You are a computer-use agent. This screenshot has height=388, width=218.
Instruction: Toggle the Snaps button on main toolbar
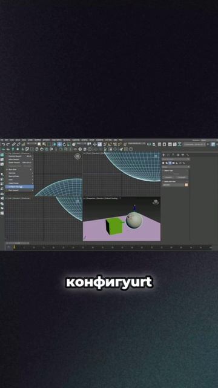click(105, 144)
